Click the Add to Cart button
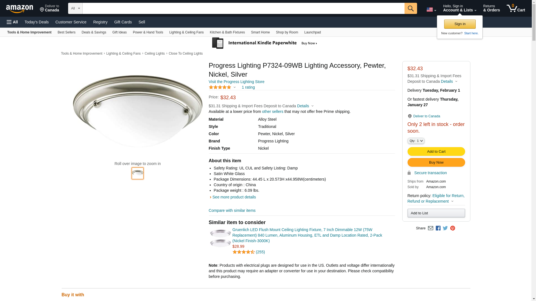This screenshot has width=536, height=301. click(436, 152)
